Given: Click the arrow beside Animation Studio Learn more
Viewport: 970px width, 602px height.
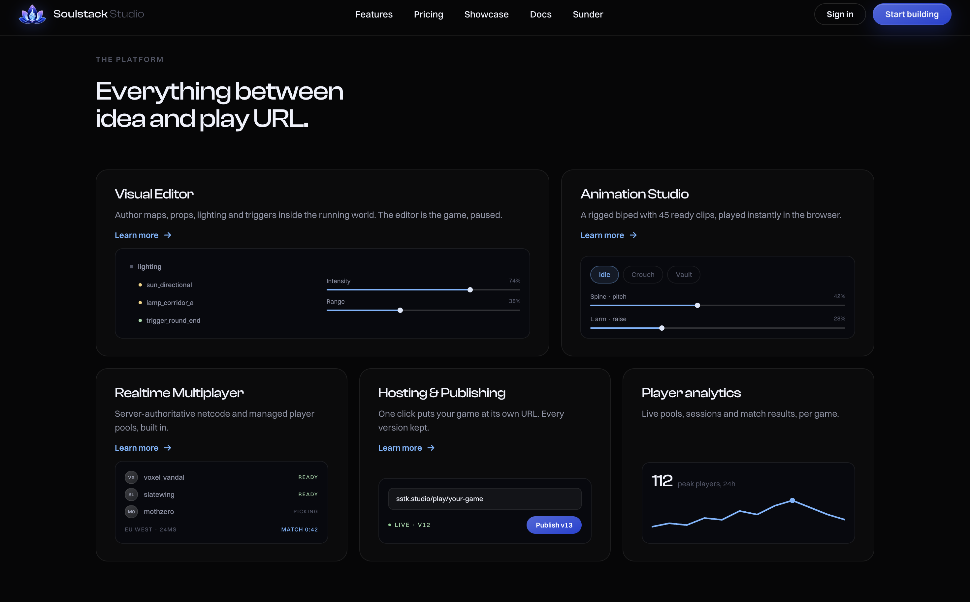Looking at the screenshot, I should tap(633, 235).
